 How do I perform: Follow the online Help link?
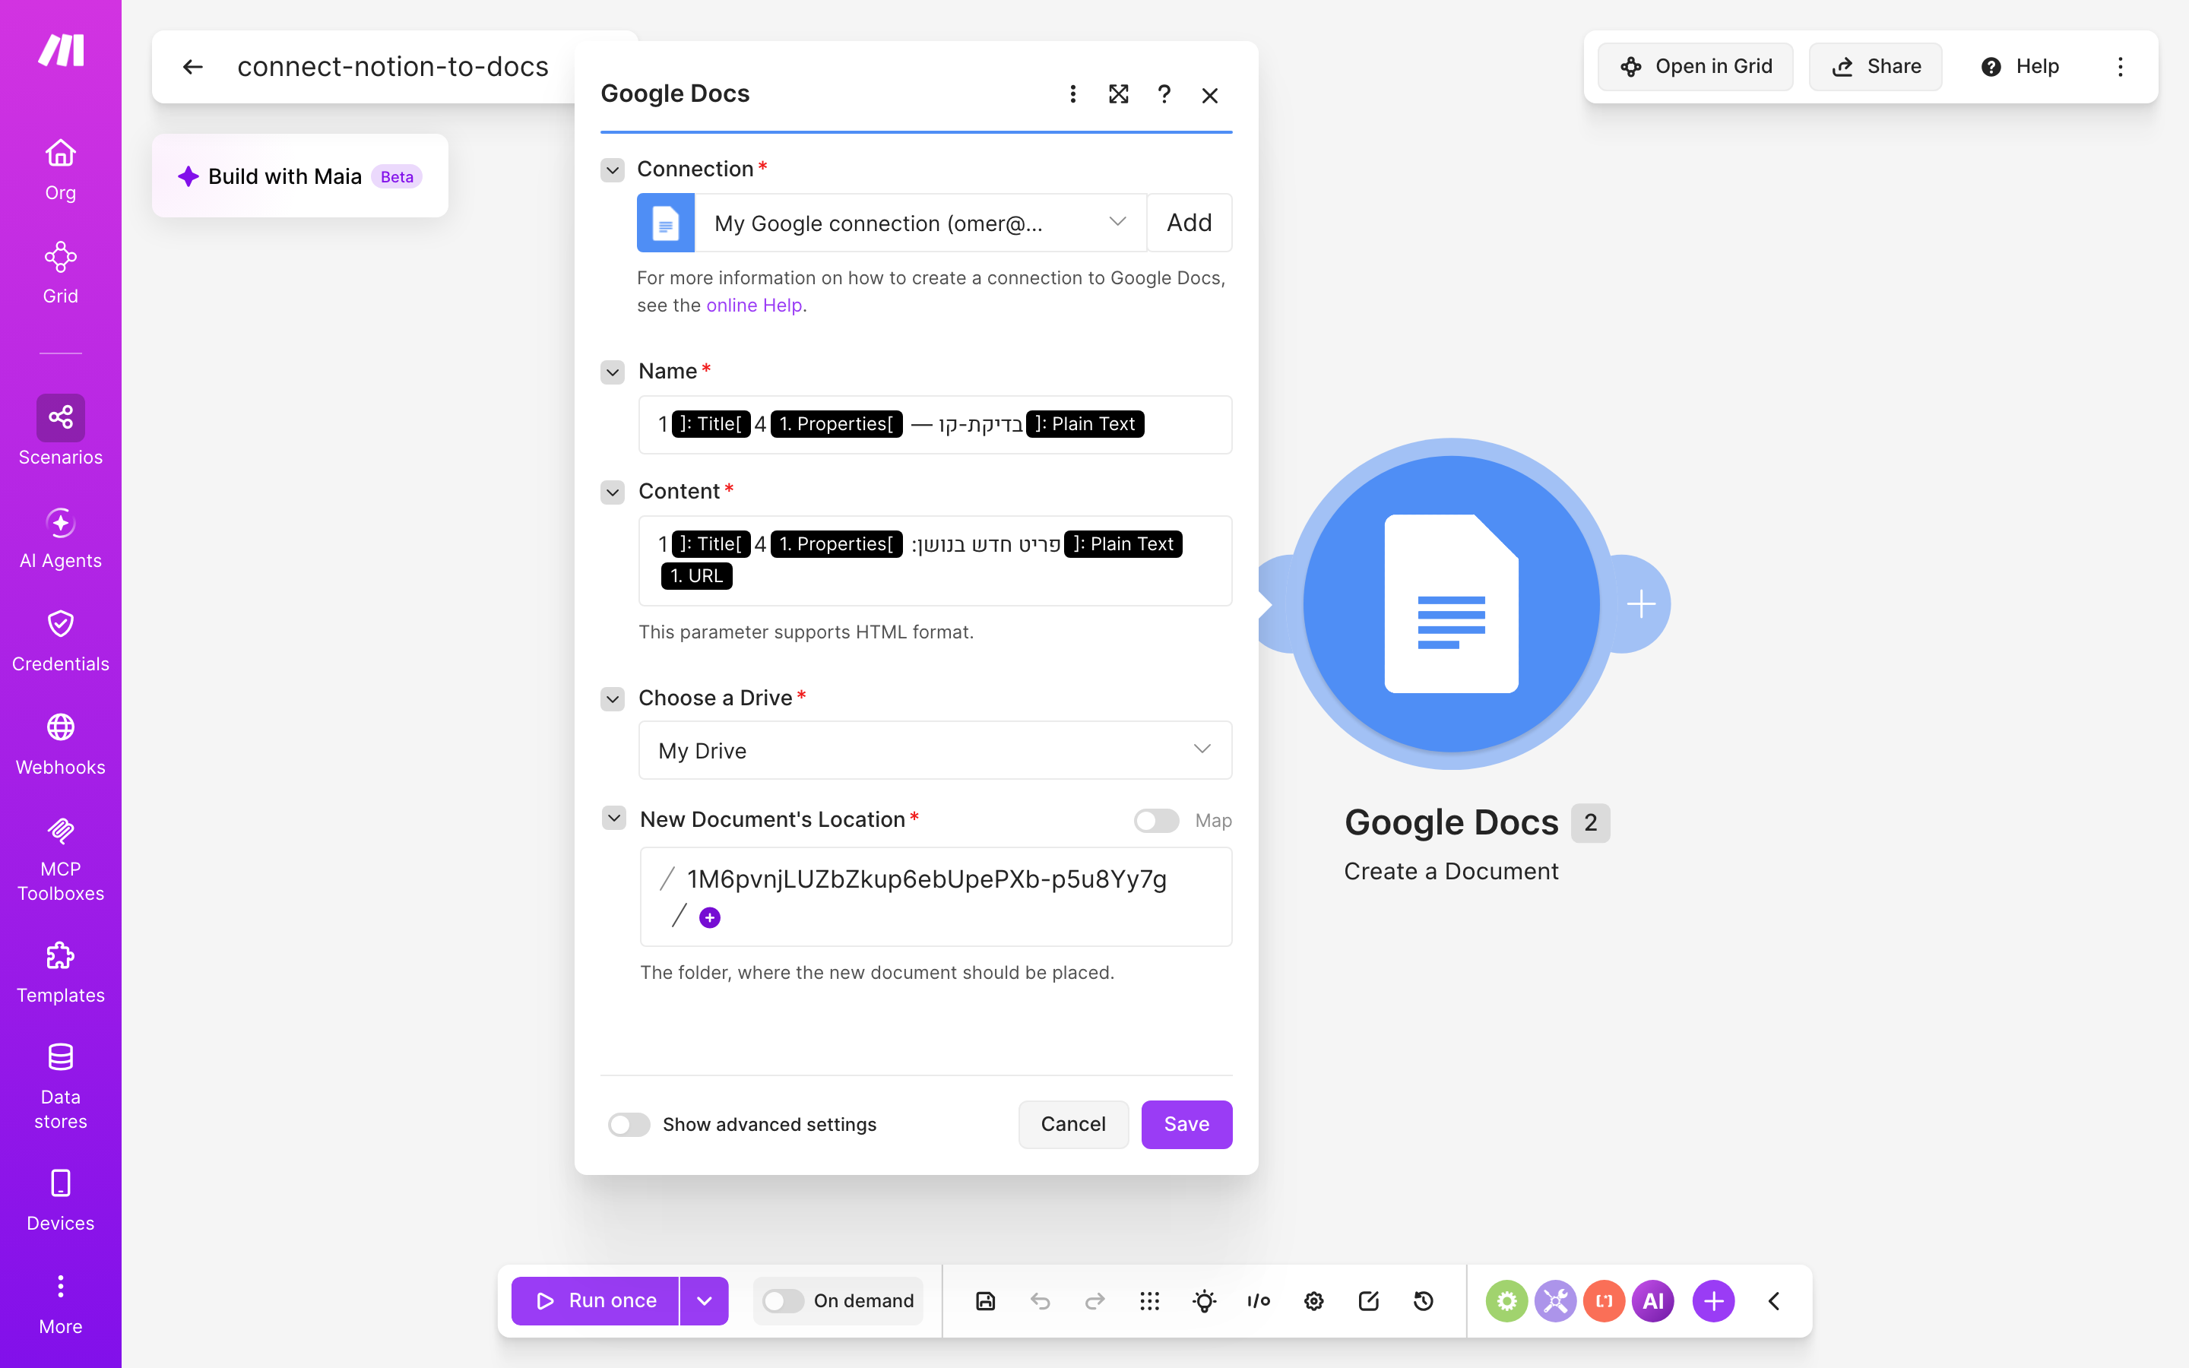[753, 306]
